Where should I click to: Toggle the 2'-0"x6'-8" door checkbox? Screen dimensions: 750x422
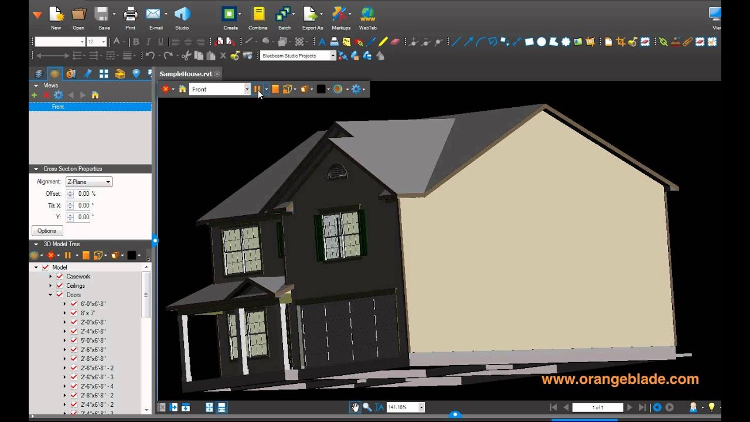pos(74,322)
